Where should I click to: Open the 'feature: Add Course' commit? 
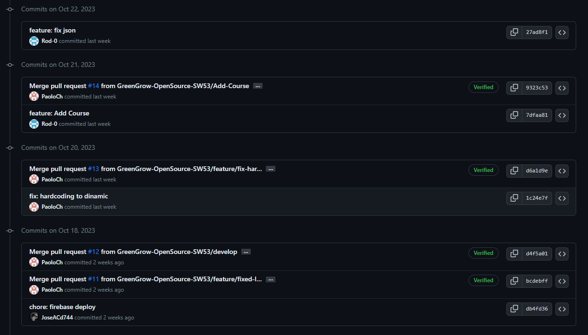click(59, 114)
